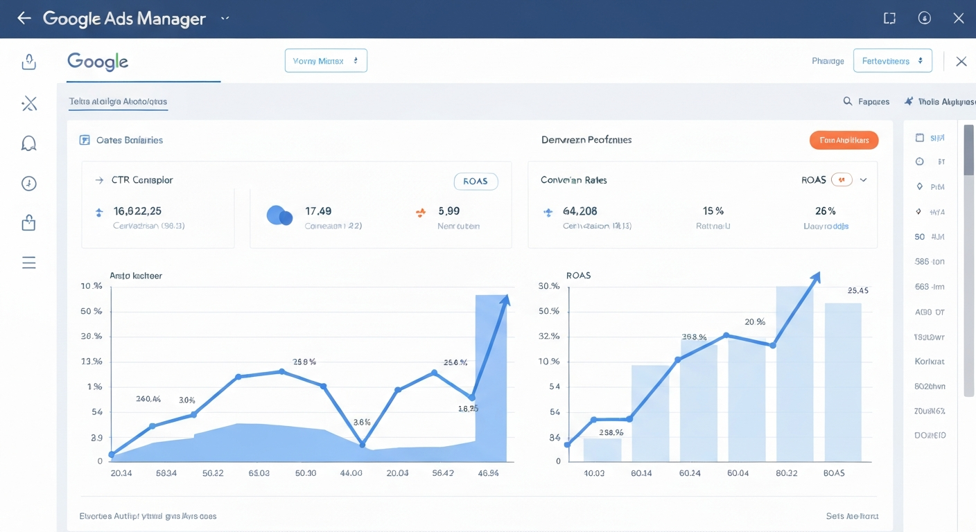Dismiss using the X beside Fertevbteers dropdown
This screenshot has height=532, width=976.
point(961,62)
